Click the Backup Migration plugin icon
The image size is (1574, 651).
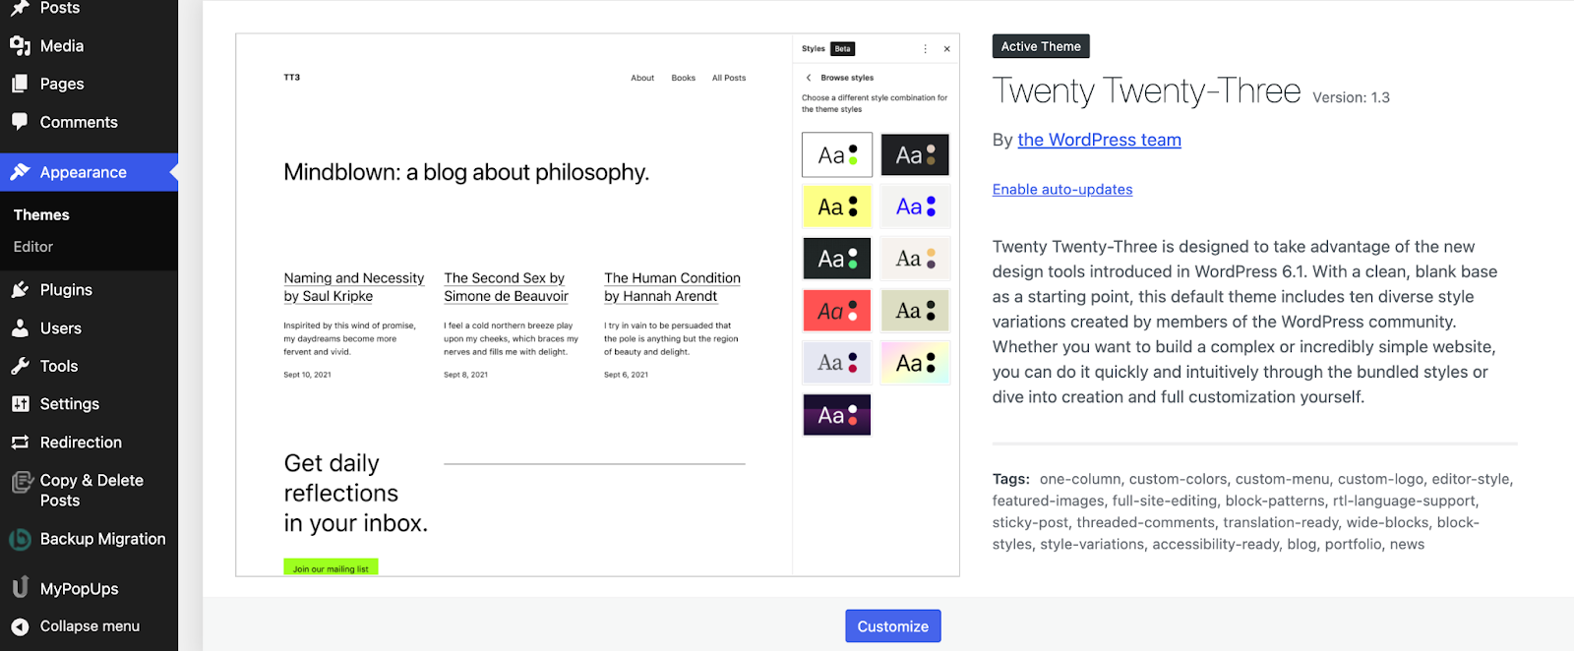pos(20,539)
